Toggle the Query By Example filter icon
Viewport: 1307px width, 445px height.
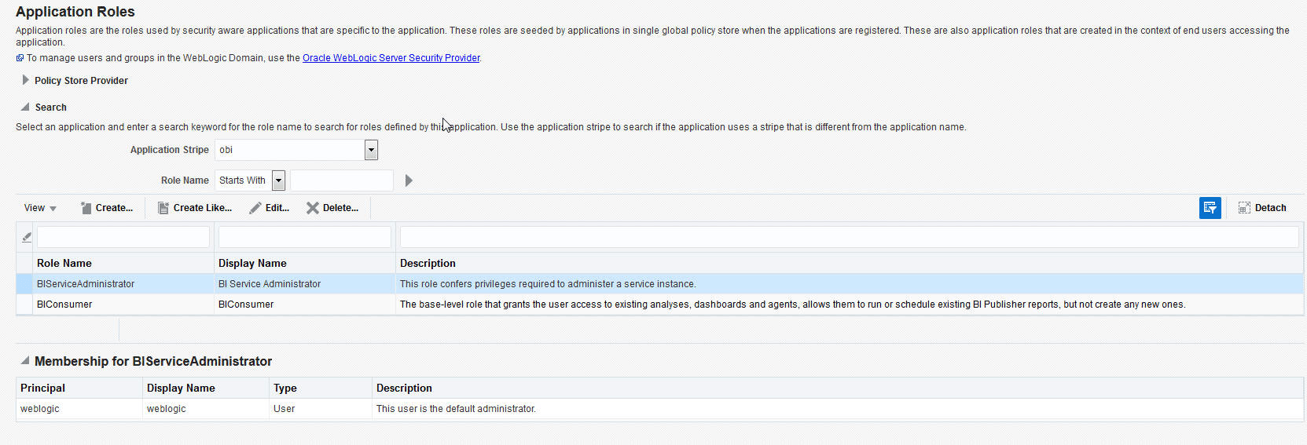1210,208
